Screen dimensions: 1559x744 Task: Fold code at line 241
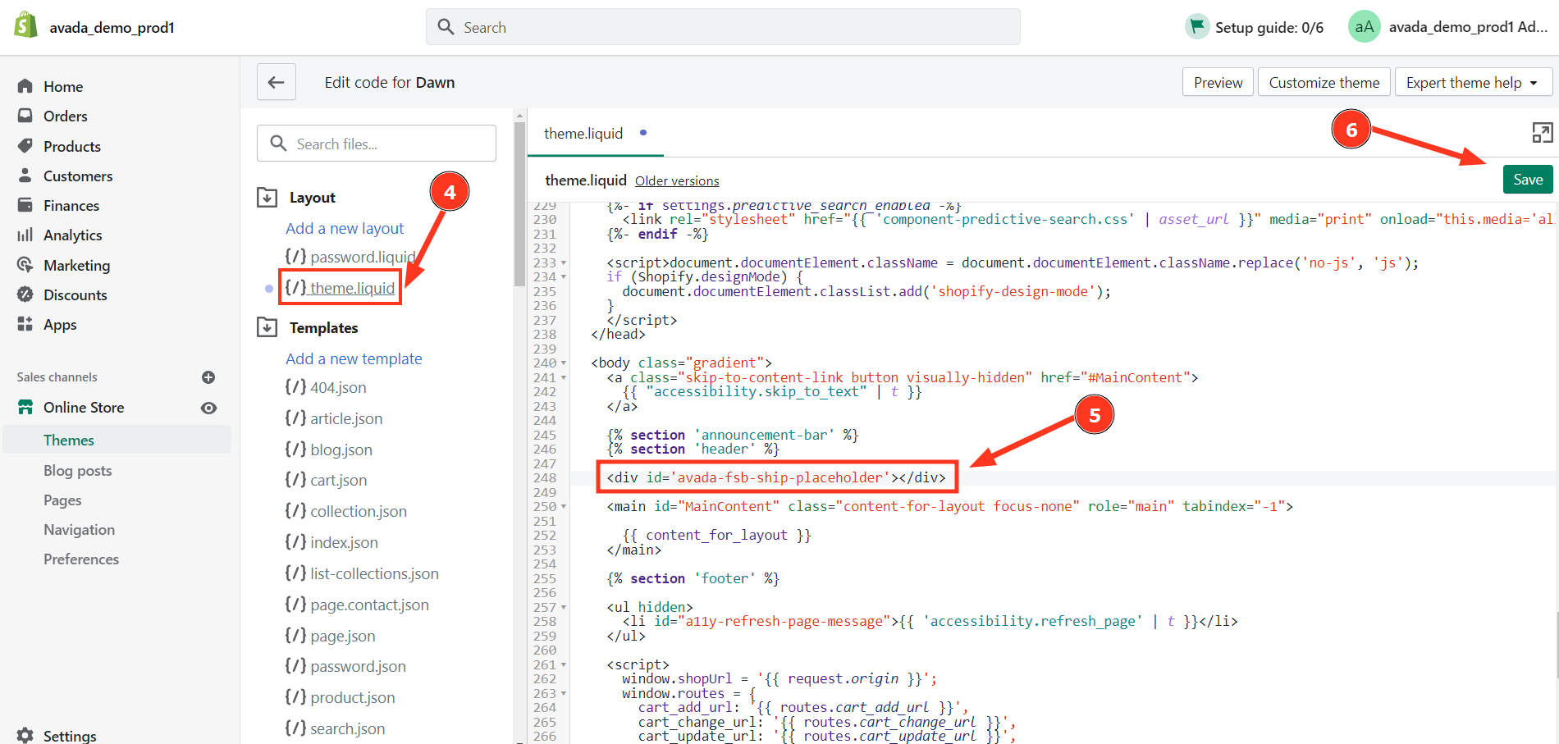point(564,378)
